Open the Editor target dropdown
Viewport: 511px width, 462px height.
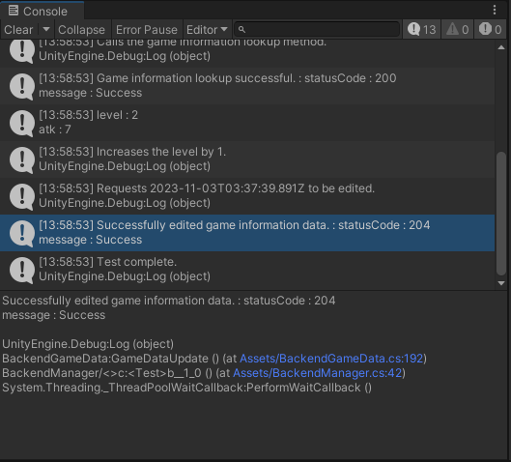207,30
